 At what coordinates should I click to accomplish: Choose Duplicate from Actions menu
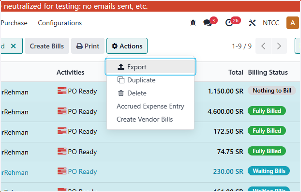click(x=150, y=80)
